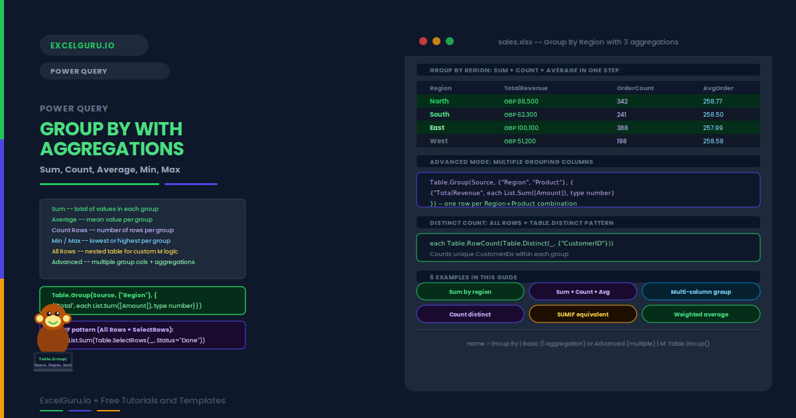
Task: Click the 'Average -- mean value per group' line
Action: (102, 220)
